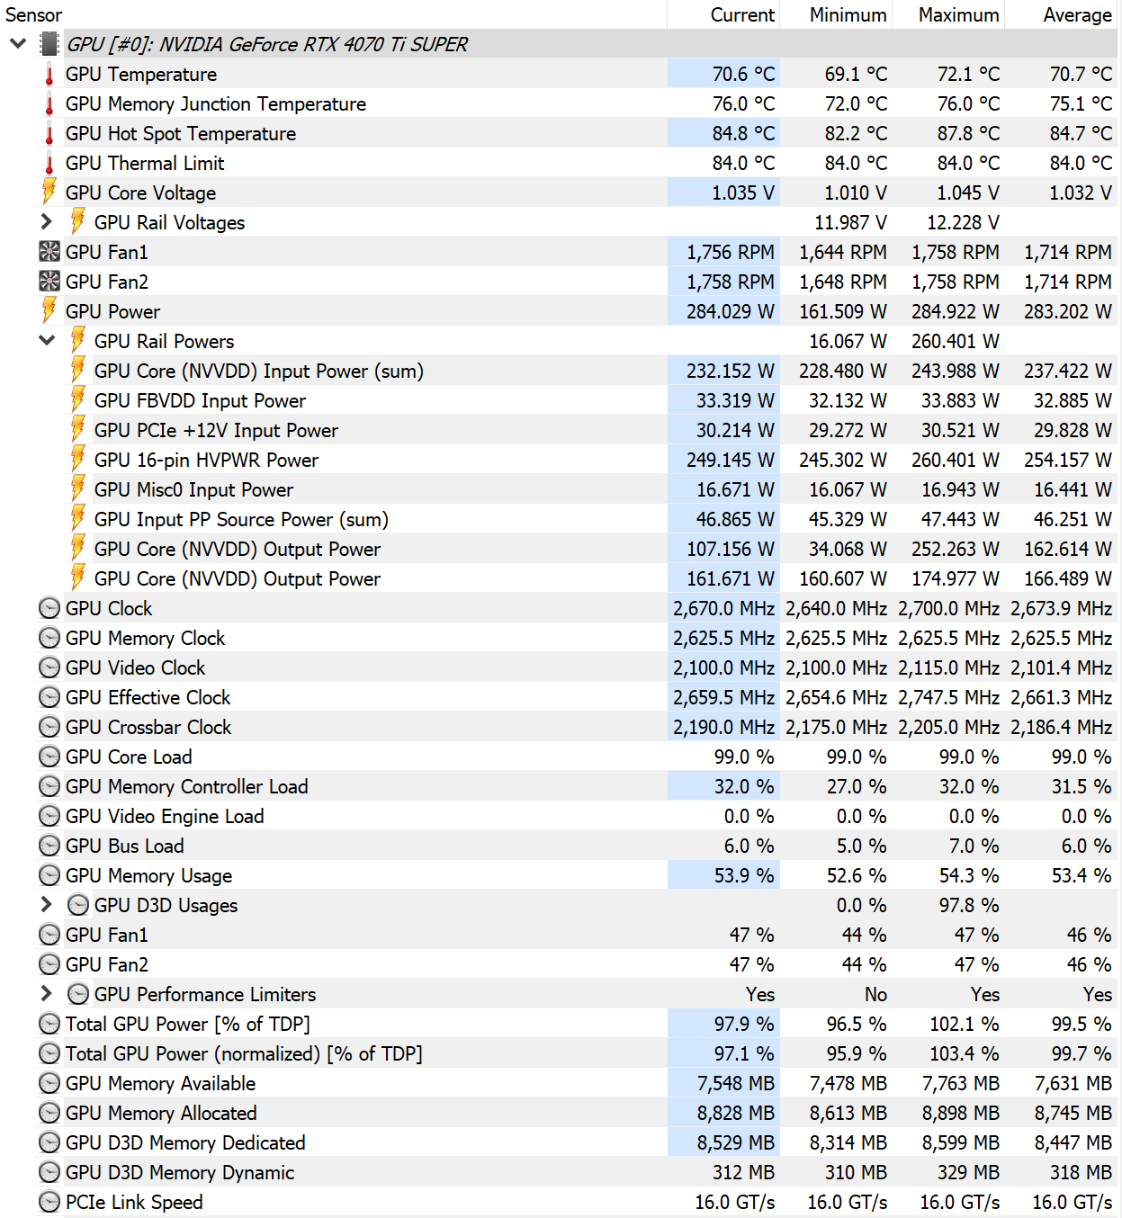Image resolution: width=1122 pixels, height=1218 pixels.
Task: Select the GPU Memory Junction Temperature row
Action: coord(578,103)
